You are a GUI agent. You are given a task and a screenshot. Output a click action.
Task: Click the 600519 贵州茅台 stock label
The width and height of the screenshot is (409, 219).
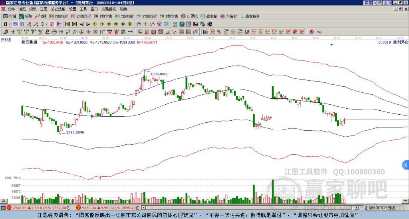pyautogui.click(x=393, y=42)
